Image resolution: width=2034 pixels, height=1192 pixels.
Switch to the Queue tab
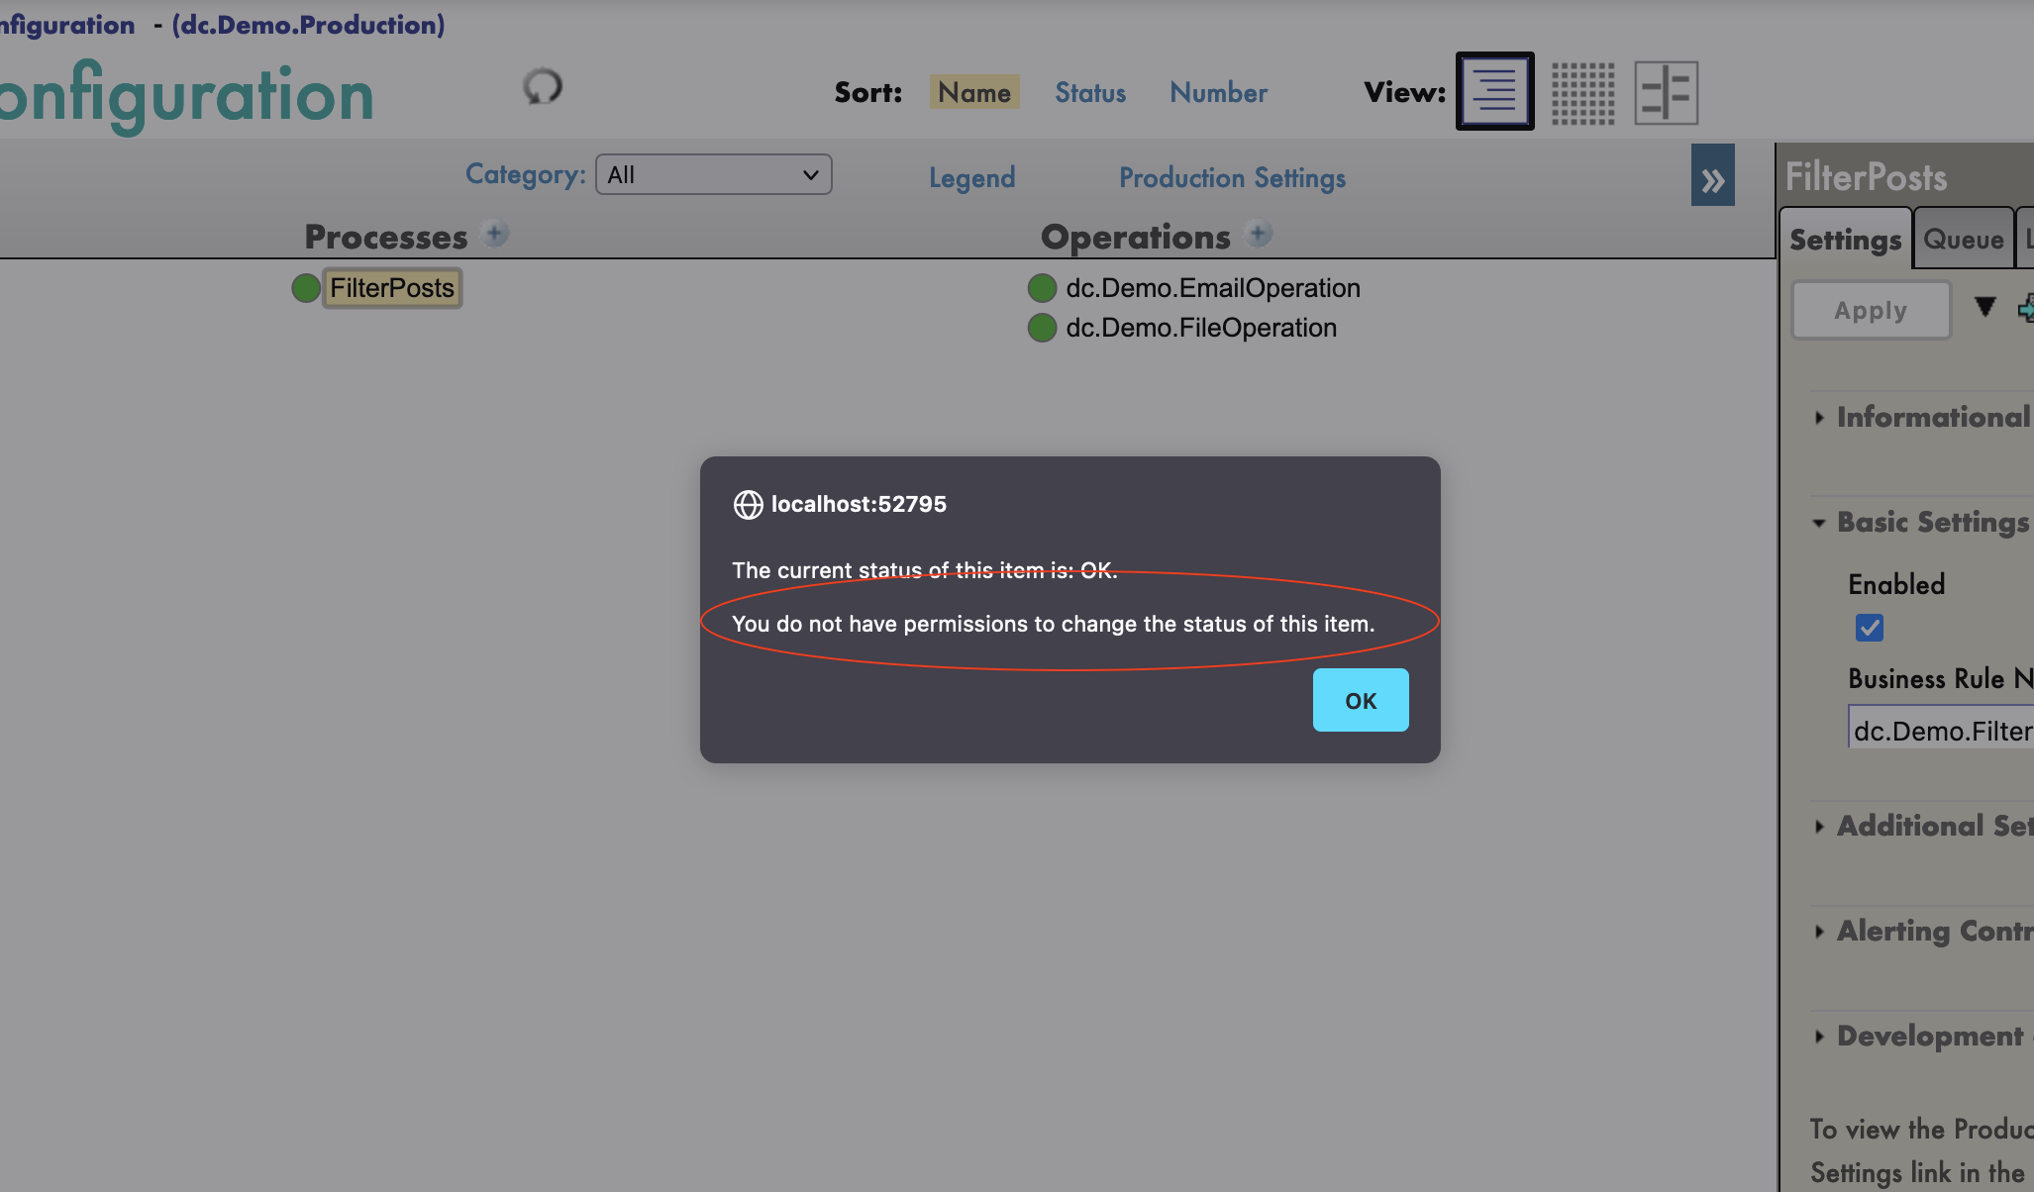tap(1963, 240)
